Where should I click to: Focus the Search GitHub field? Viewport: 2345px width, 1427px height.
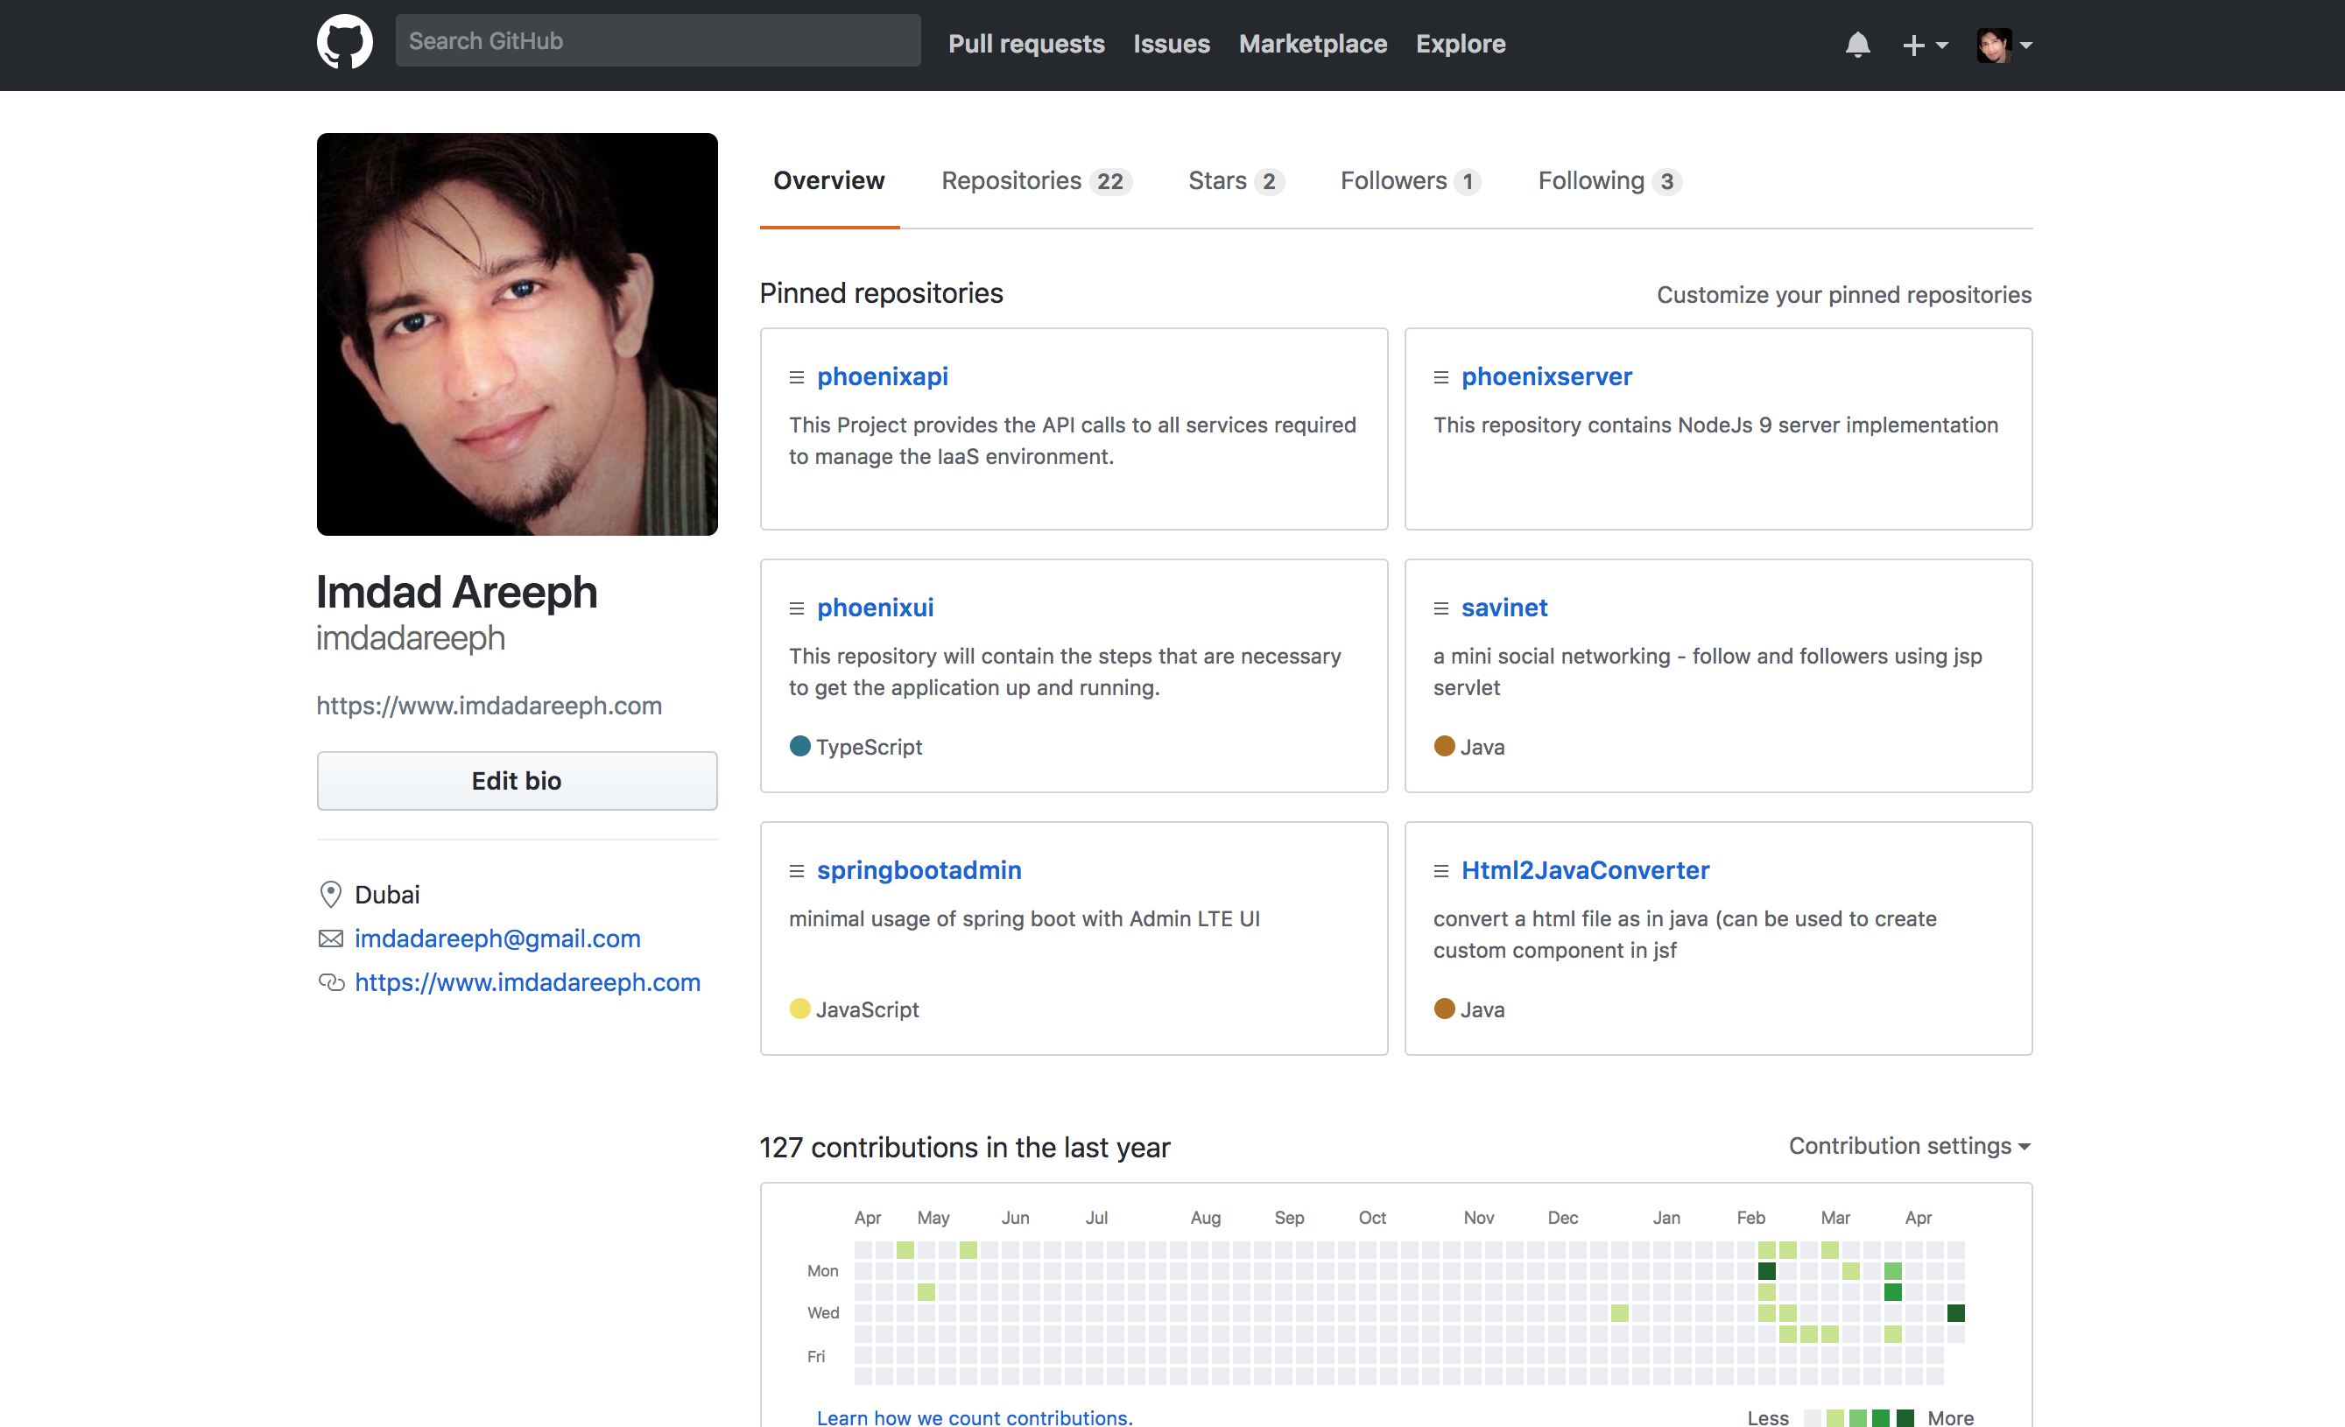[658, 41]
